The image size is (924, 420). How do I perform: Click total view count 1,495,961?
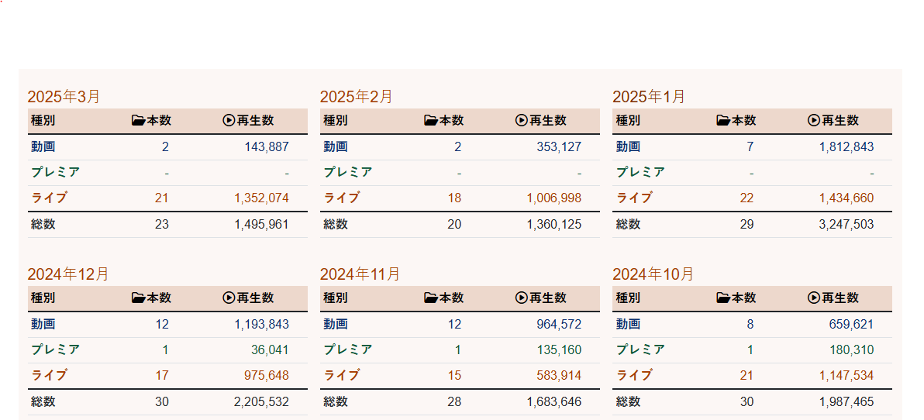pyautogui.click(x=262, y=225)
